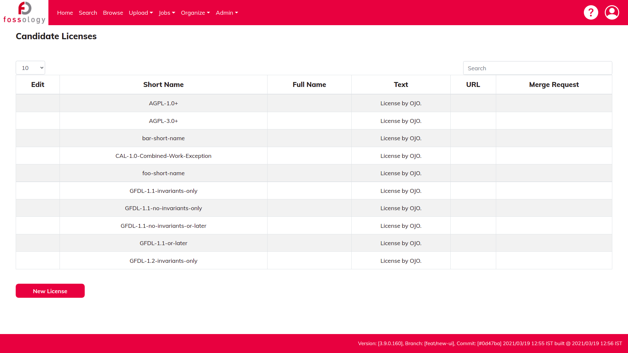Open the help question mark icon

pos(591,12)
